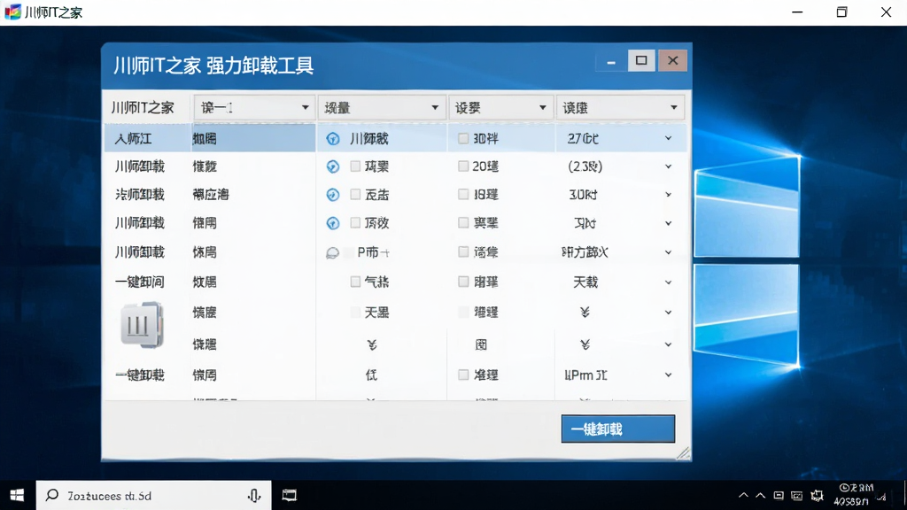Viewport: 907px width, 510px height.
Task: Open the last header dropdown on the right
Action: [620, 107]
